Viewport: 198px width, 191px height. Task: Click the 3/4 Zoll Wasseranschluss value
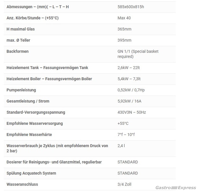124,184
